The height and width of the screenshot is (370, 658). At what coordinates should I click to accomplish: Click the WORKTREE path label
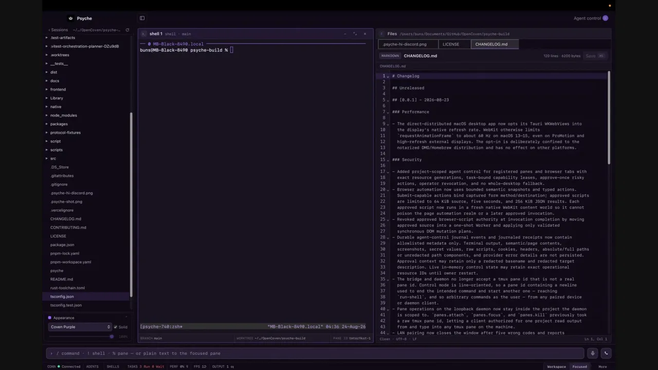[271, 338]
